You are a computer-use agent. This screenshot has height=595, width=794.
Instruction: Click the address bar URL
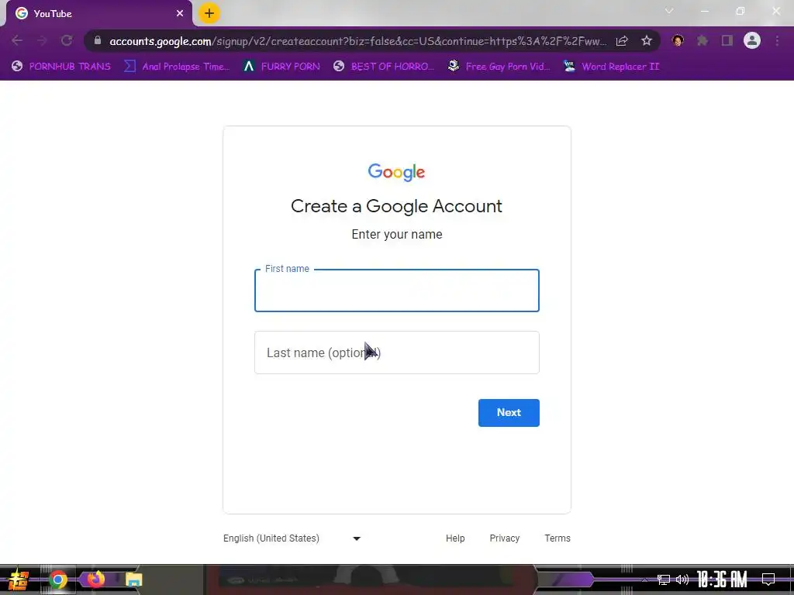coord(357,41)
